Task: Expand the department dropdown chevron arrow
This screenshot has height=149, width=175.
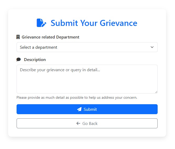Action: (152, 47)
